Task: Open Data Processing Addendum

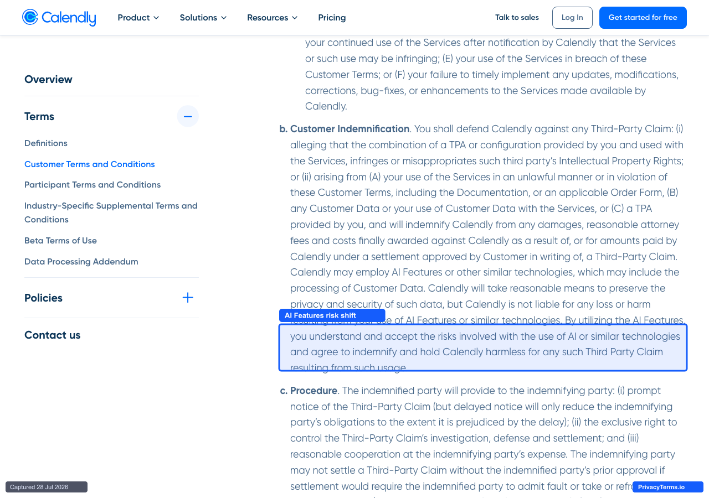Action: pyautogui.click(x=81, y=262)
